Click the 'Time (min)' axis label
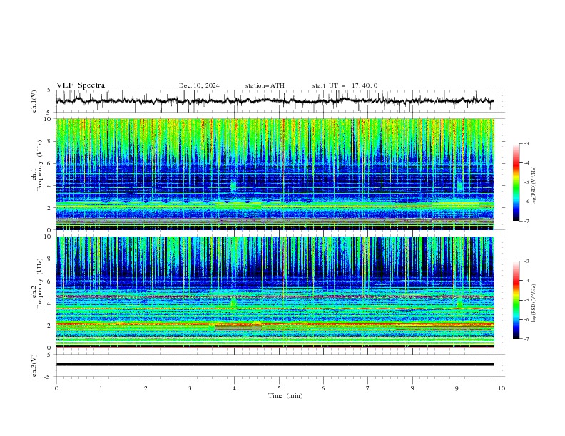 pos(285,395)
